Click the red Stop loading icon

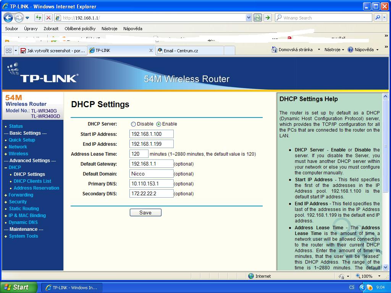coord(48,18)
